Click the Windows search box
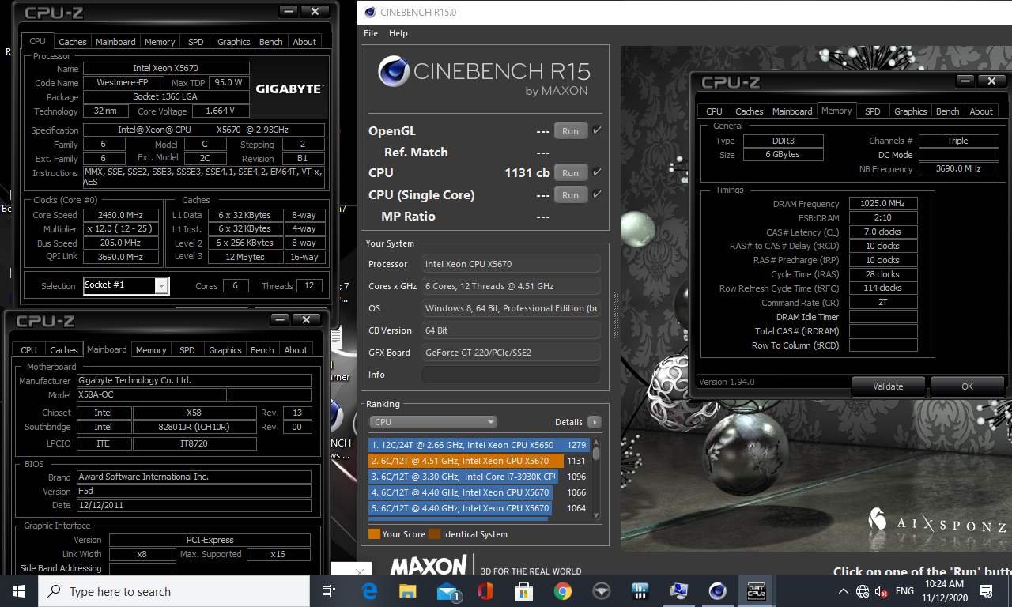Screen dimensions: 1012x607 tap(174, 591)
